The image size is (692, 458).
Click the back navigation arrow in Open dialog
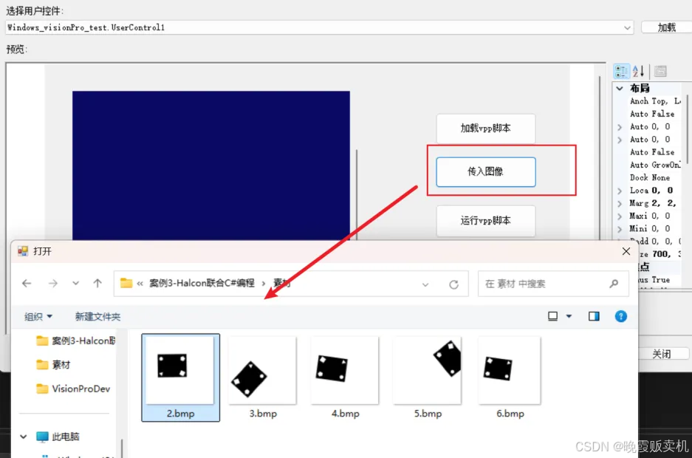coord(27,282)
